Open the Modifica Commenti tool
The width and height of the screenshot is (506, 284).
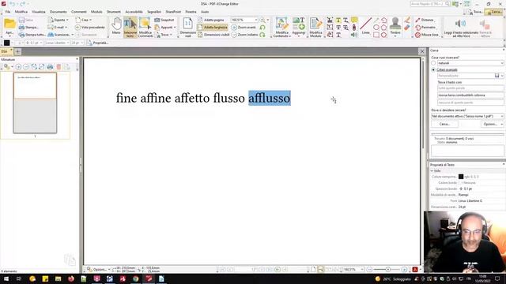[x=145, y=27]
